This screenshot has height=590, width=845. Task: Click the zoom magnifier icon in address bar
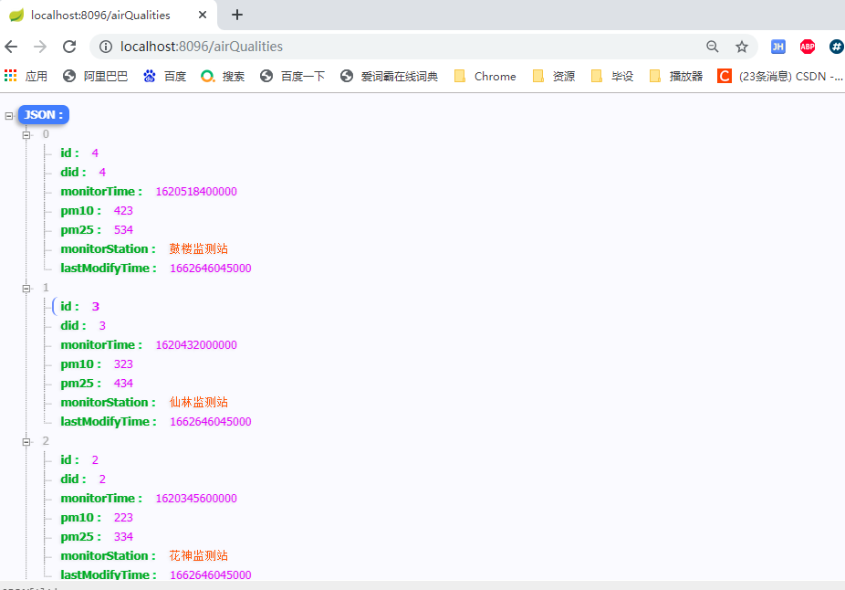point(713,47)
